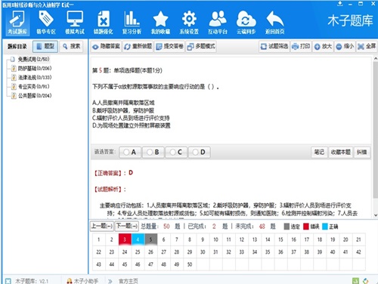Click the 全屏 fullscreen icon
This screenshot has width=378, height=284.
[x=367, y=46]
